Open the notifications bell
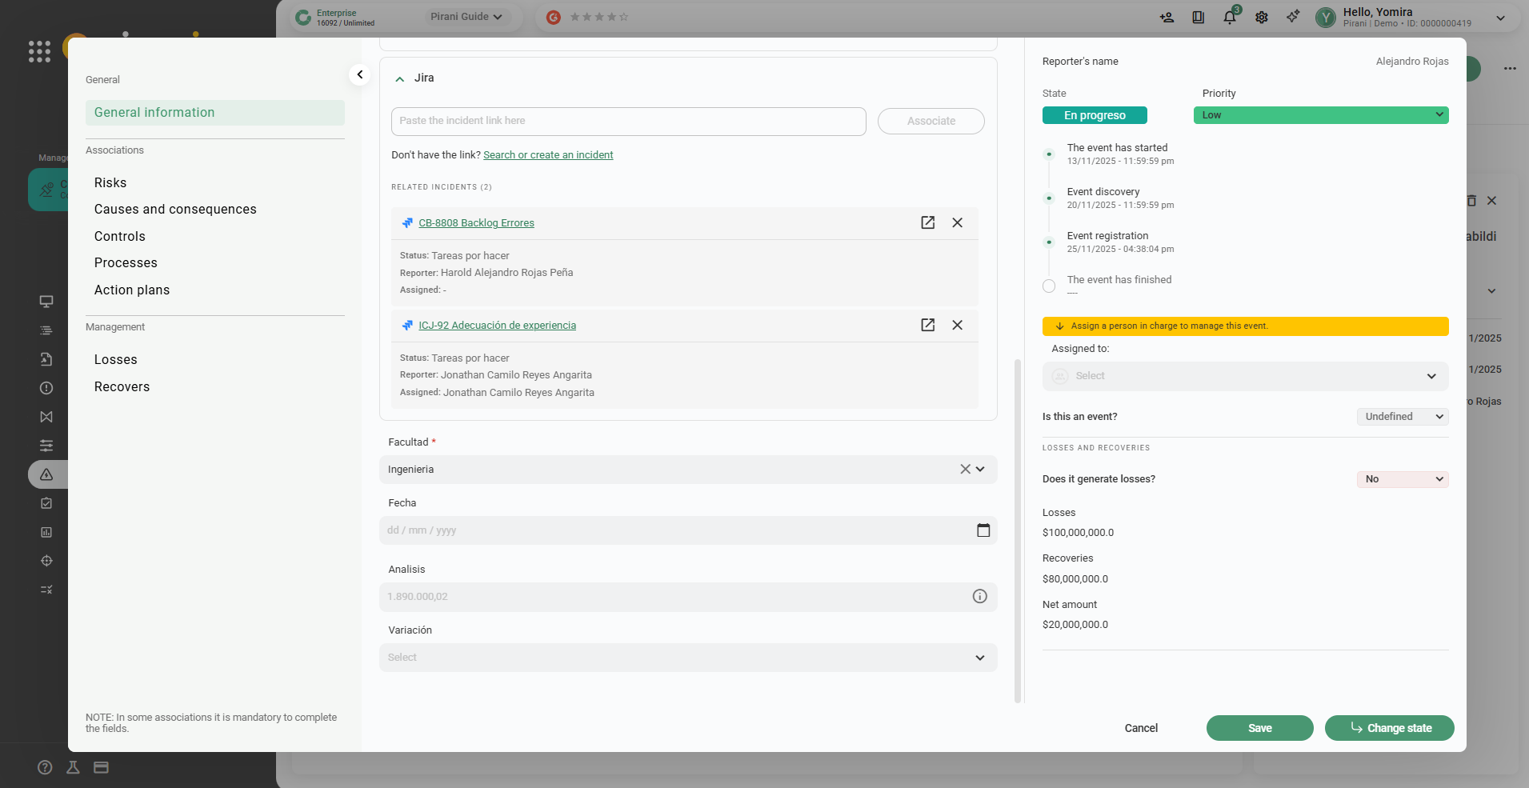Screen dimensions: 1529x788 tap(1230, 17)
